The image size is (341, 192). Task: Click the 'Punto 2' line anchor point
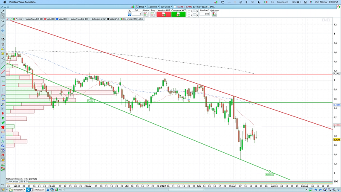270,172
